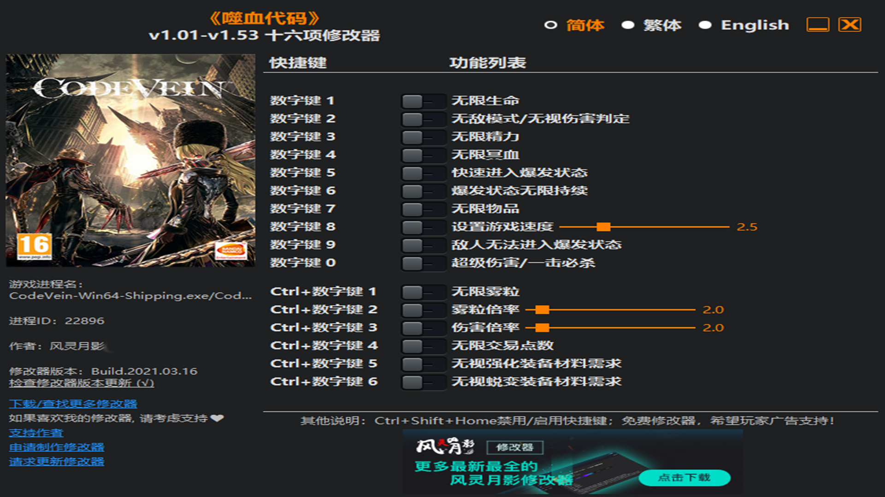Click the game speed slider handle
The width and height of the screenshot is (885, 497).
click(603, 227)
